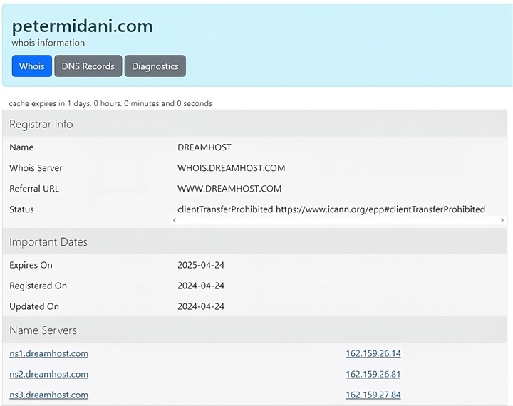Select the expiry date 2025-04-24
The width and height of the screenshot is (513, 406).
pyautogui.click(x=201, y=265)
